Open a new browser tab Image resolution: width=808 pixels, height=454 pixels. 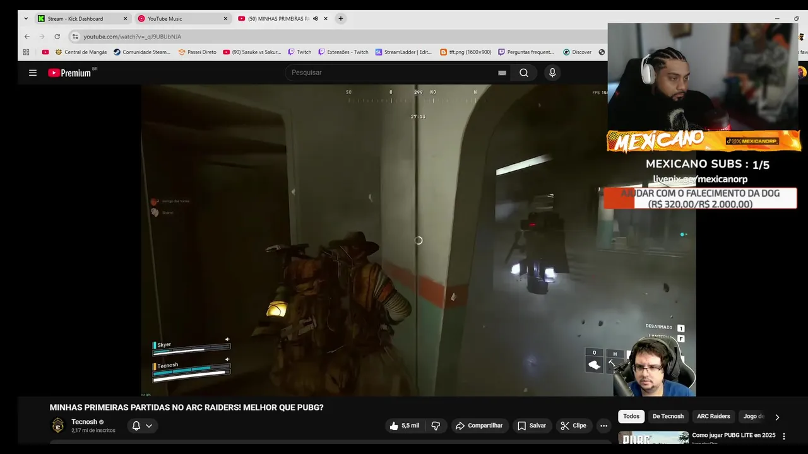[341, 19]
